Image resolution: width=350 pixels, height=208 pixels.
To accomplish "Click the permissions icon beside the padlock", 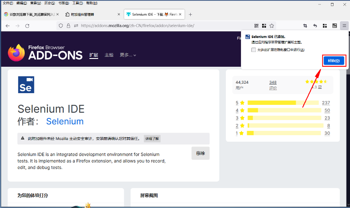I will pyautogui.click(x=76, y=26).
